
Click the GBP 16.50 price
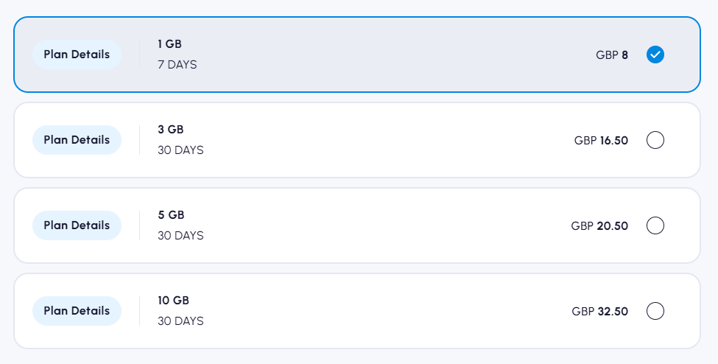(x=601, y=140)
